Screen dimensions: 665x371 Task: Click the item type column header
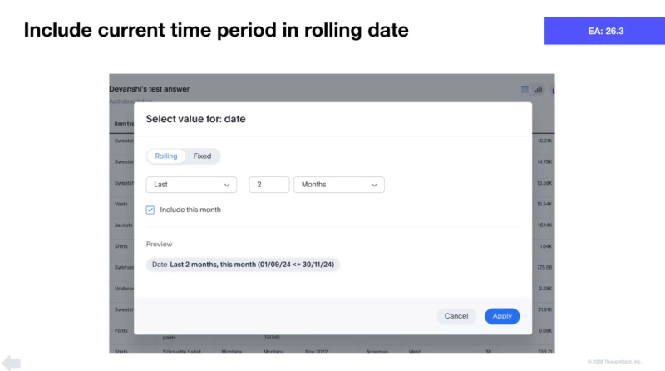tap(122, 123)
